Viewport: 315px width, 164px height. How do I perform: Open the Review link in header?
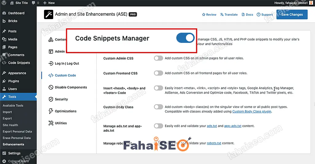[x=209, y=14]
